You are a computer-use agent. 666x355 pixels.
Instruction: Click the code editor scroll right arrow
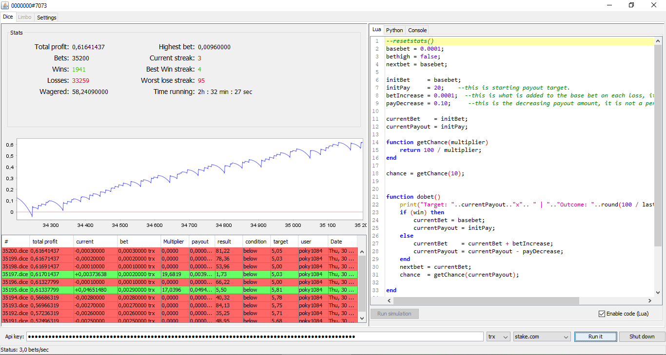649,301
